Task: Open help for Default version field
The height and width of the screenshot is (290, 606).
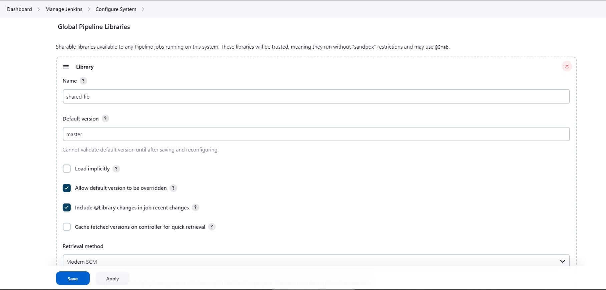Action: 105,119
